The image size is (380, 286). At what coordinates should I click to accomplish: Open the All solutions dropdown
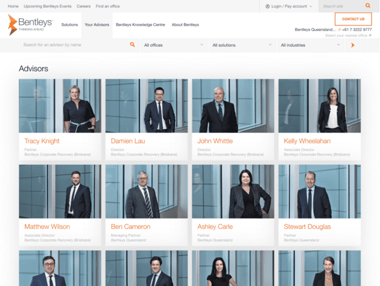point(242,45)
